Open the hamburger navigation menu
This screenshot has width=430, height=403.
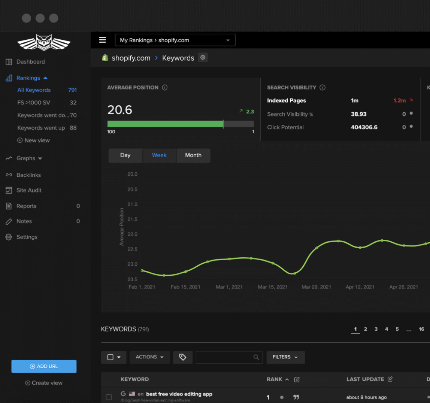(x=102, y=40)
